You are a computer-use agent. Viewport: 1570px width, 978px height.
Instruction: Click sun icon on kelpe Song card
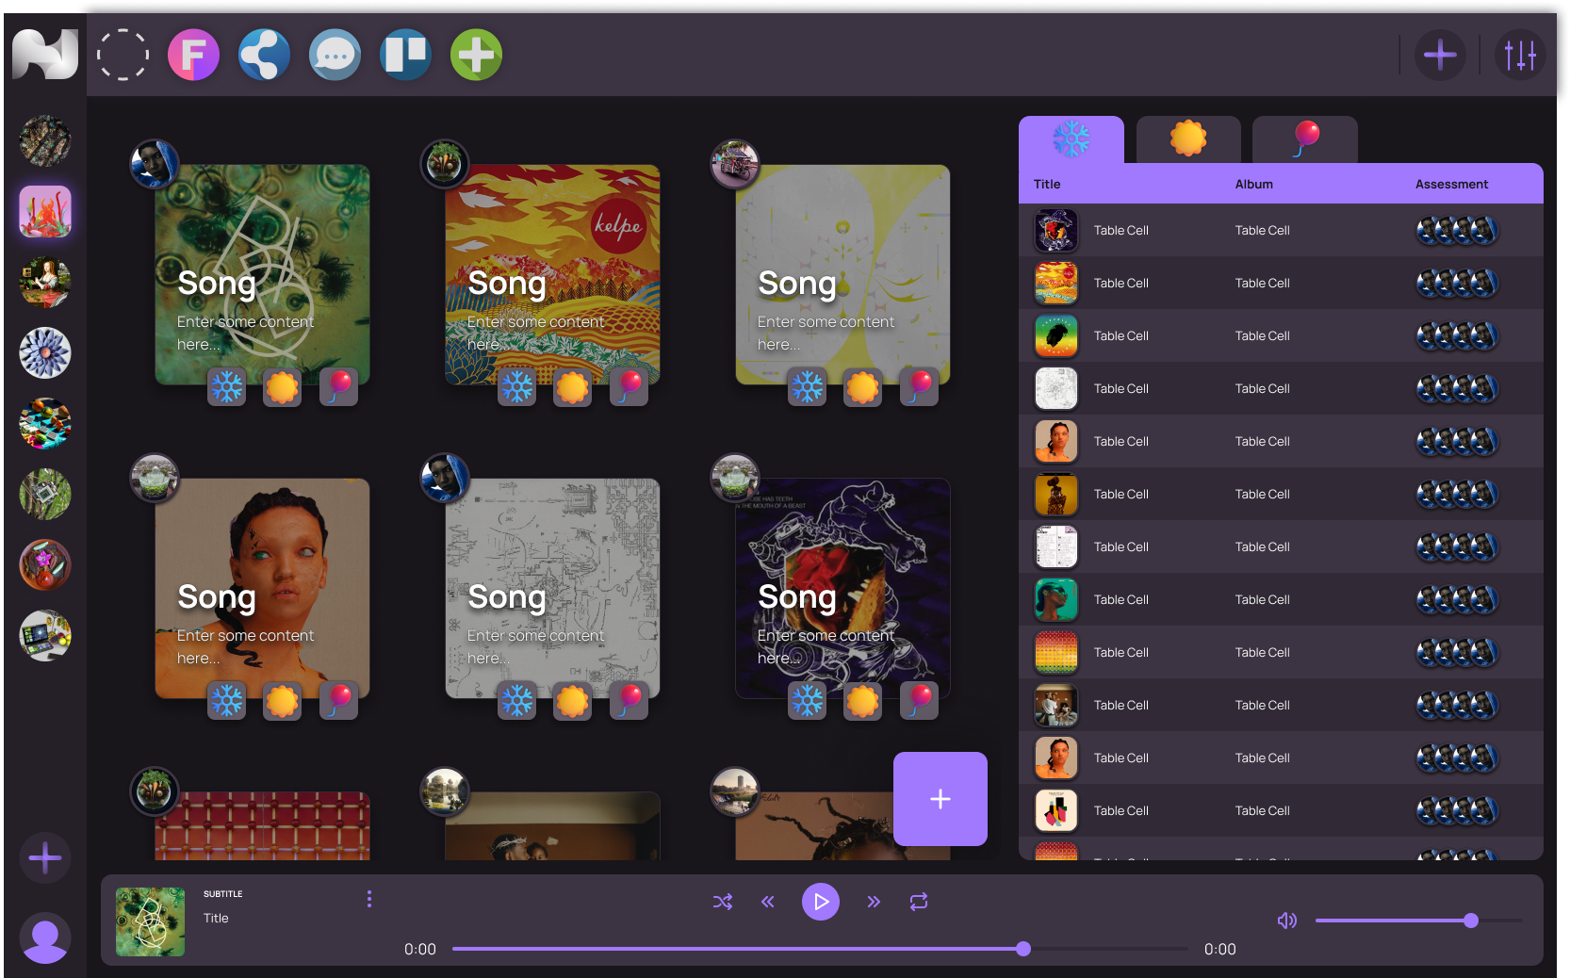pyautogui.click(x=572, y=386)
